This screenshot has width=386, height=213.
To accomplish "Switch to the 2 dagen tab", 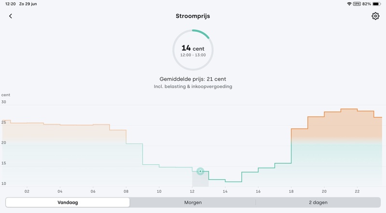I will pos(318,202).
